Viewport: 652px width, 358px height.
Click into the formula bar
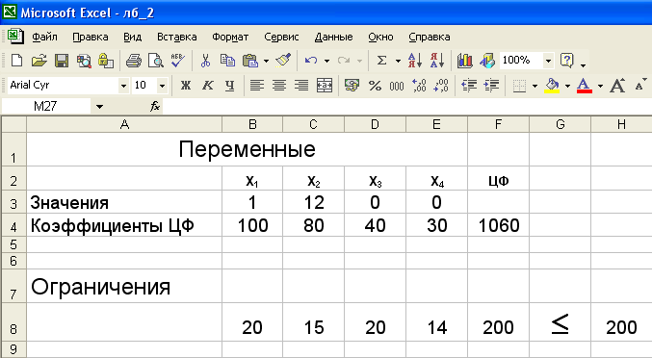click(407, 107)
